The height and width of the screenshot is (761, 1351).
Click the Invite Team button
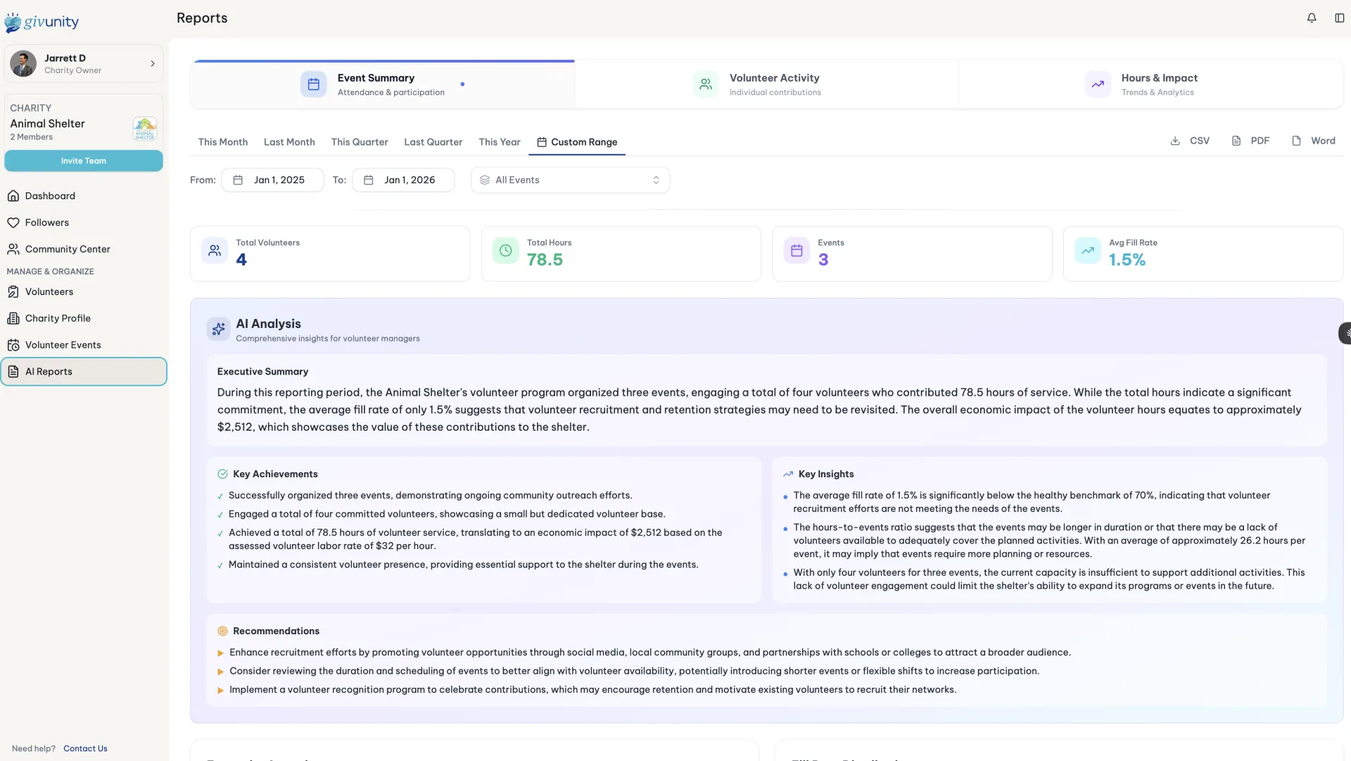pos(84,161)
